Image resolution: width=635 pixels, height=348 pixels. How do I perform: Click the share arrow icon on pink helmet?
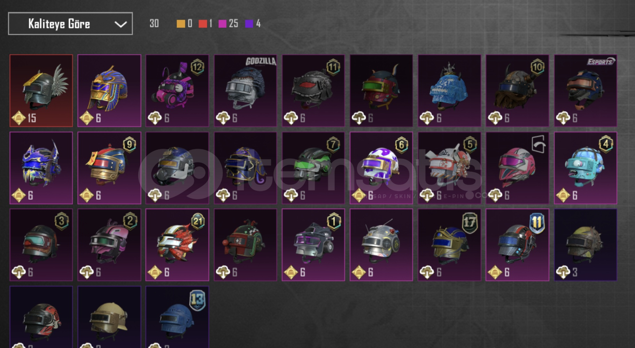pos(538,144)
